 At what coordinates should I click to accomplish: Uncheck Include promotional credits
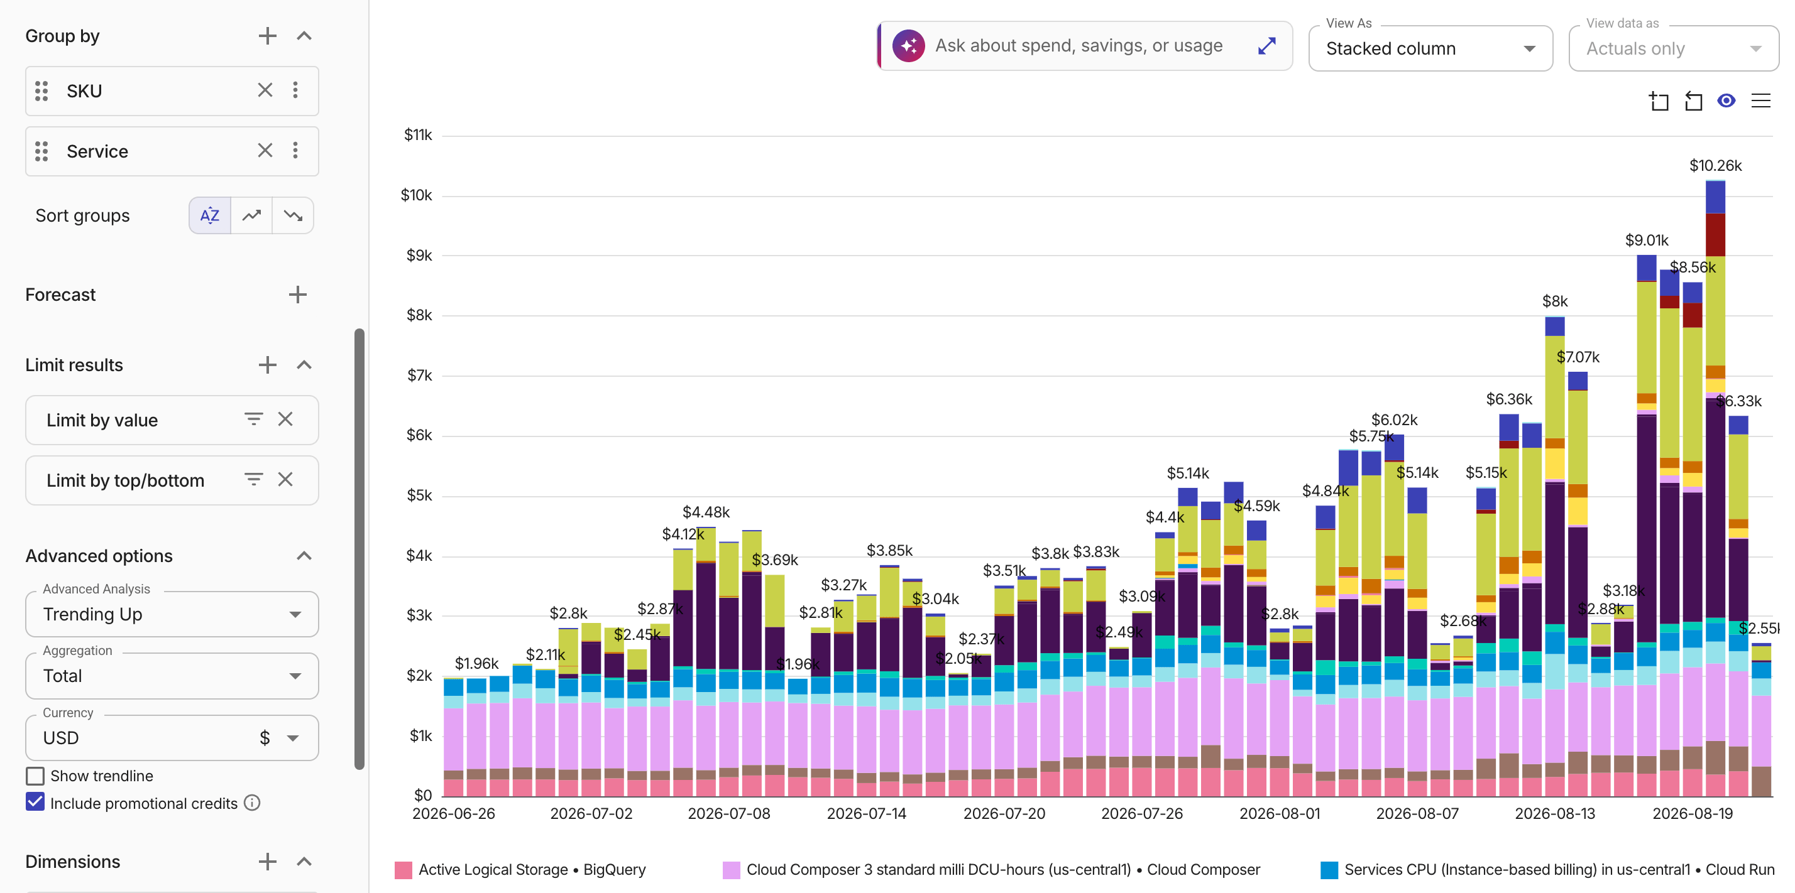click(x=35, y=803)
